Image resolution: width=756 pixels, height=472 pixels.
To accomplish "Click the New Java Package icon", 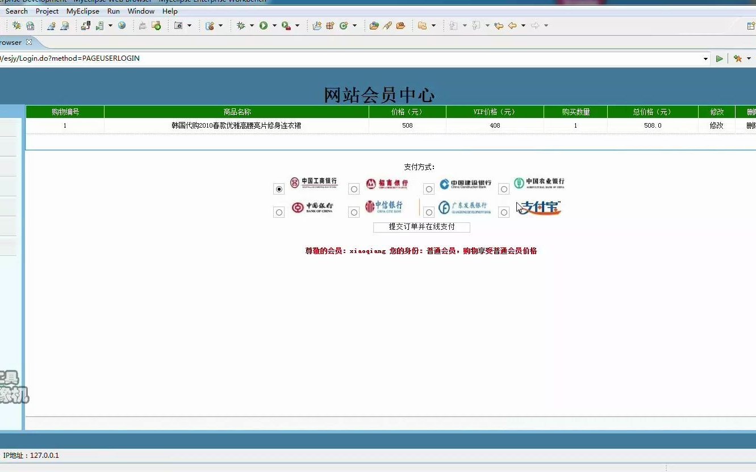I will click(330, 26).
